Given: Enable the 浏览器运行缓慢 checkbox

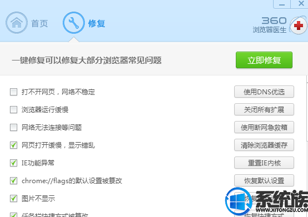Looking at the screenshot, I should click(13, 109).
